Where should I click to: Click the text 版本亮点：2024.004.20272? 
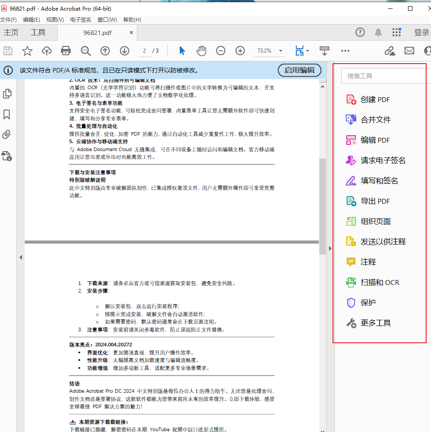tap(101, 345)
